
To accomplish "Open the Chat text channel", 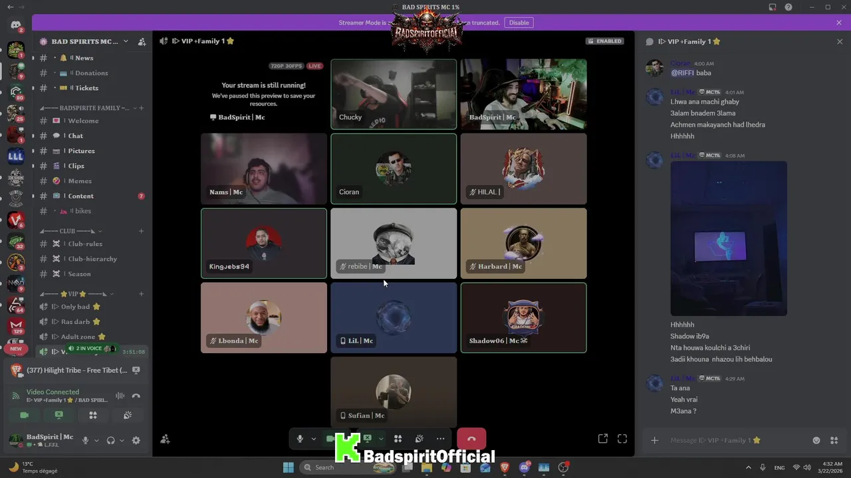I will coord(93,135).
